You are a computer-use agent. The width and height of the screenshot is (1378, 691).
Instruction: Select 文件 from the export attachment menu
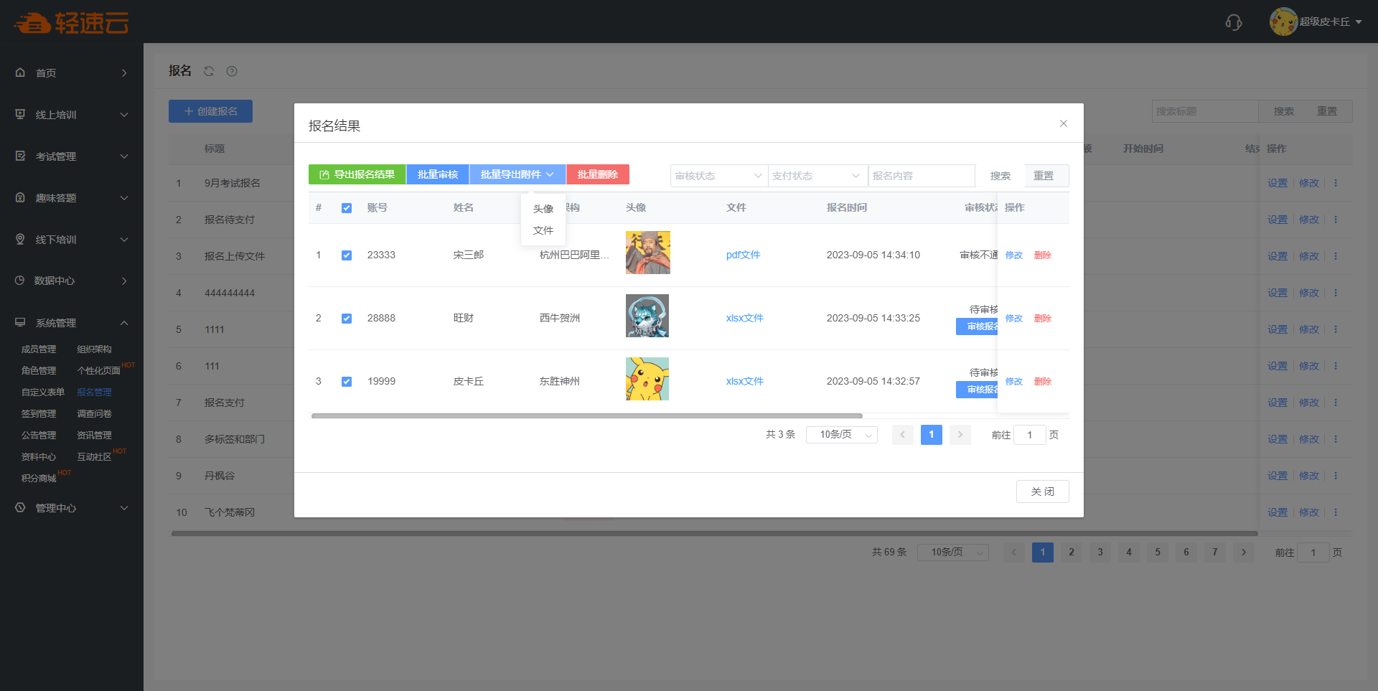(x=543, y=230)
